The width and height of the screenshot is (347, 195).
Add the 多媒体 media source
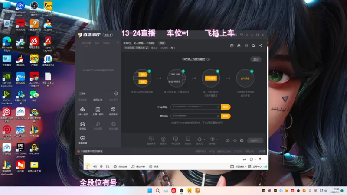point(188,140)
